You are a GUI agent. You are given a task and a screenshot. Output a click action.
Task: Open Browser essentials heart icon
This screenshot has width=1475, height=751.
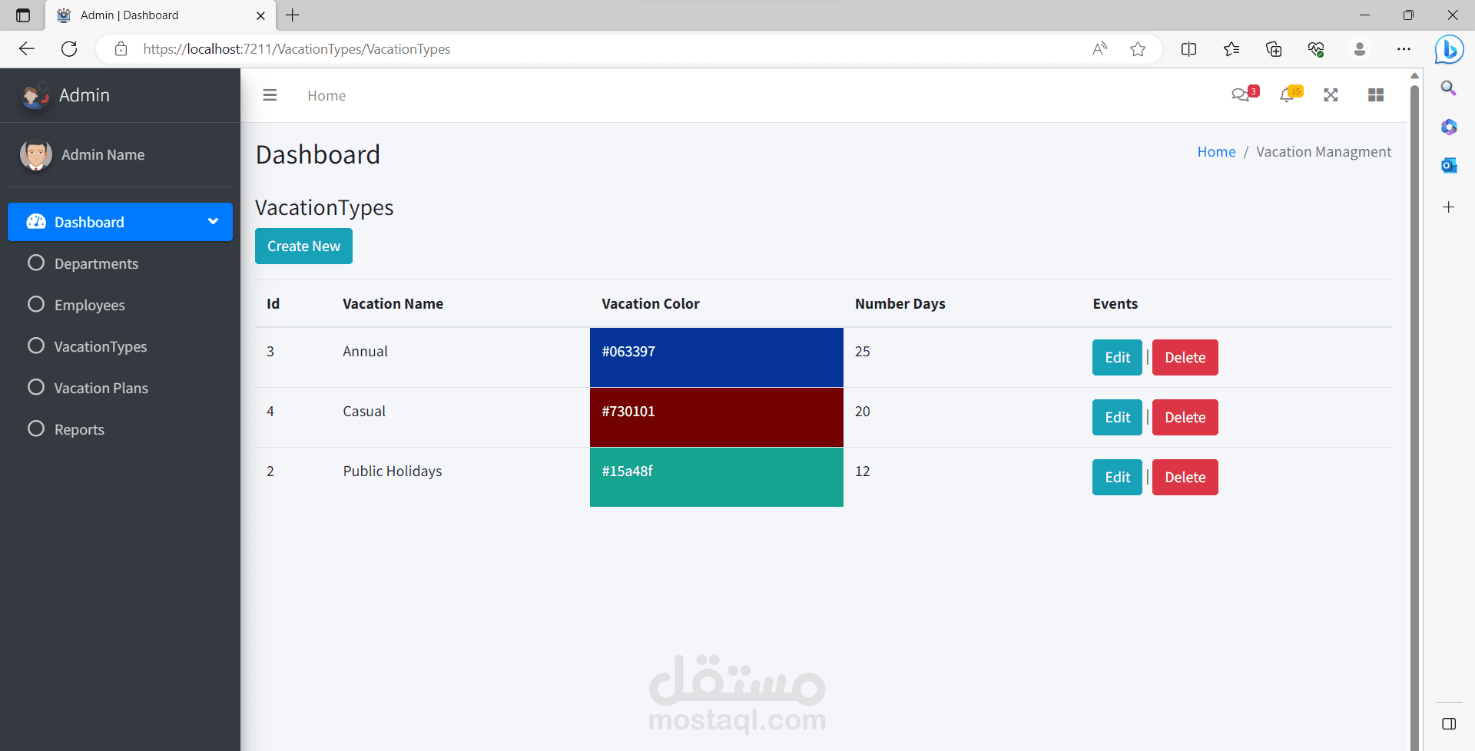[x=1316, y=49]
